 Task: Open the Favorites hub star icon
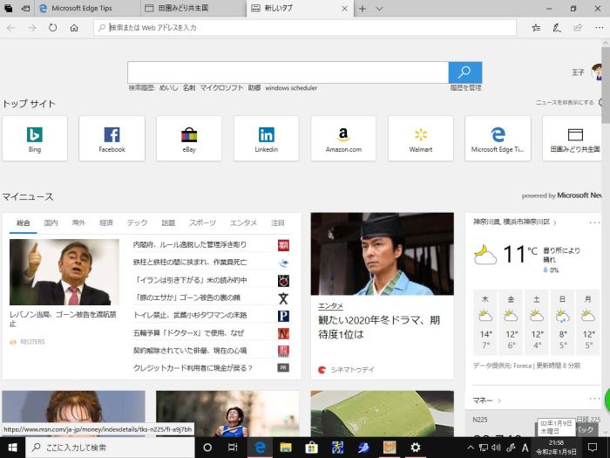pyautogui.click(x=536, y=28)
